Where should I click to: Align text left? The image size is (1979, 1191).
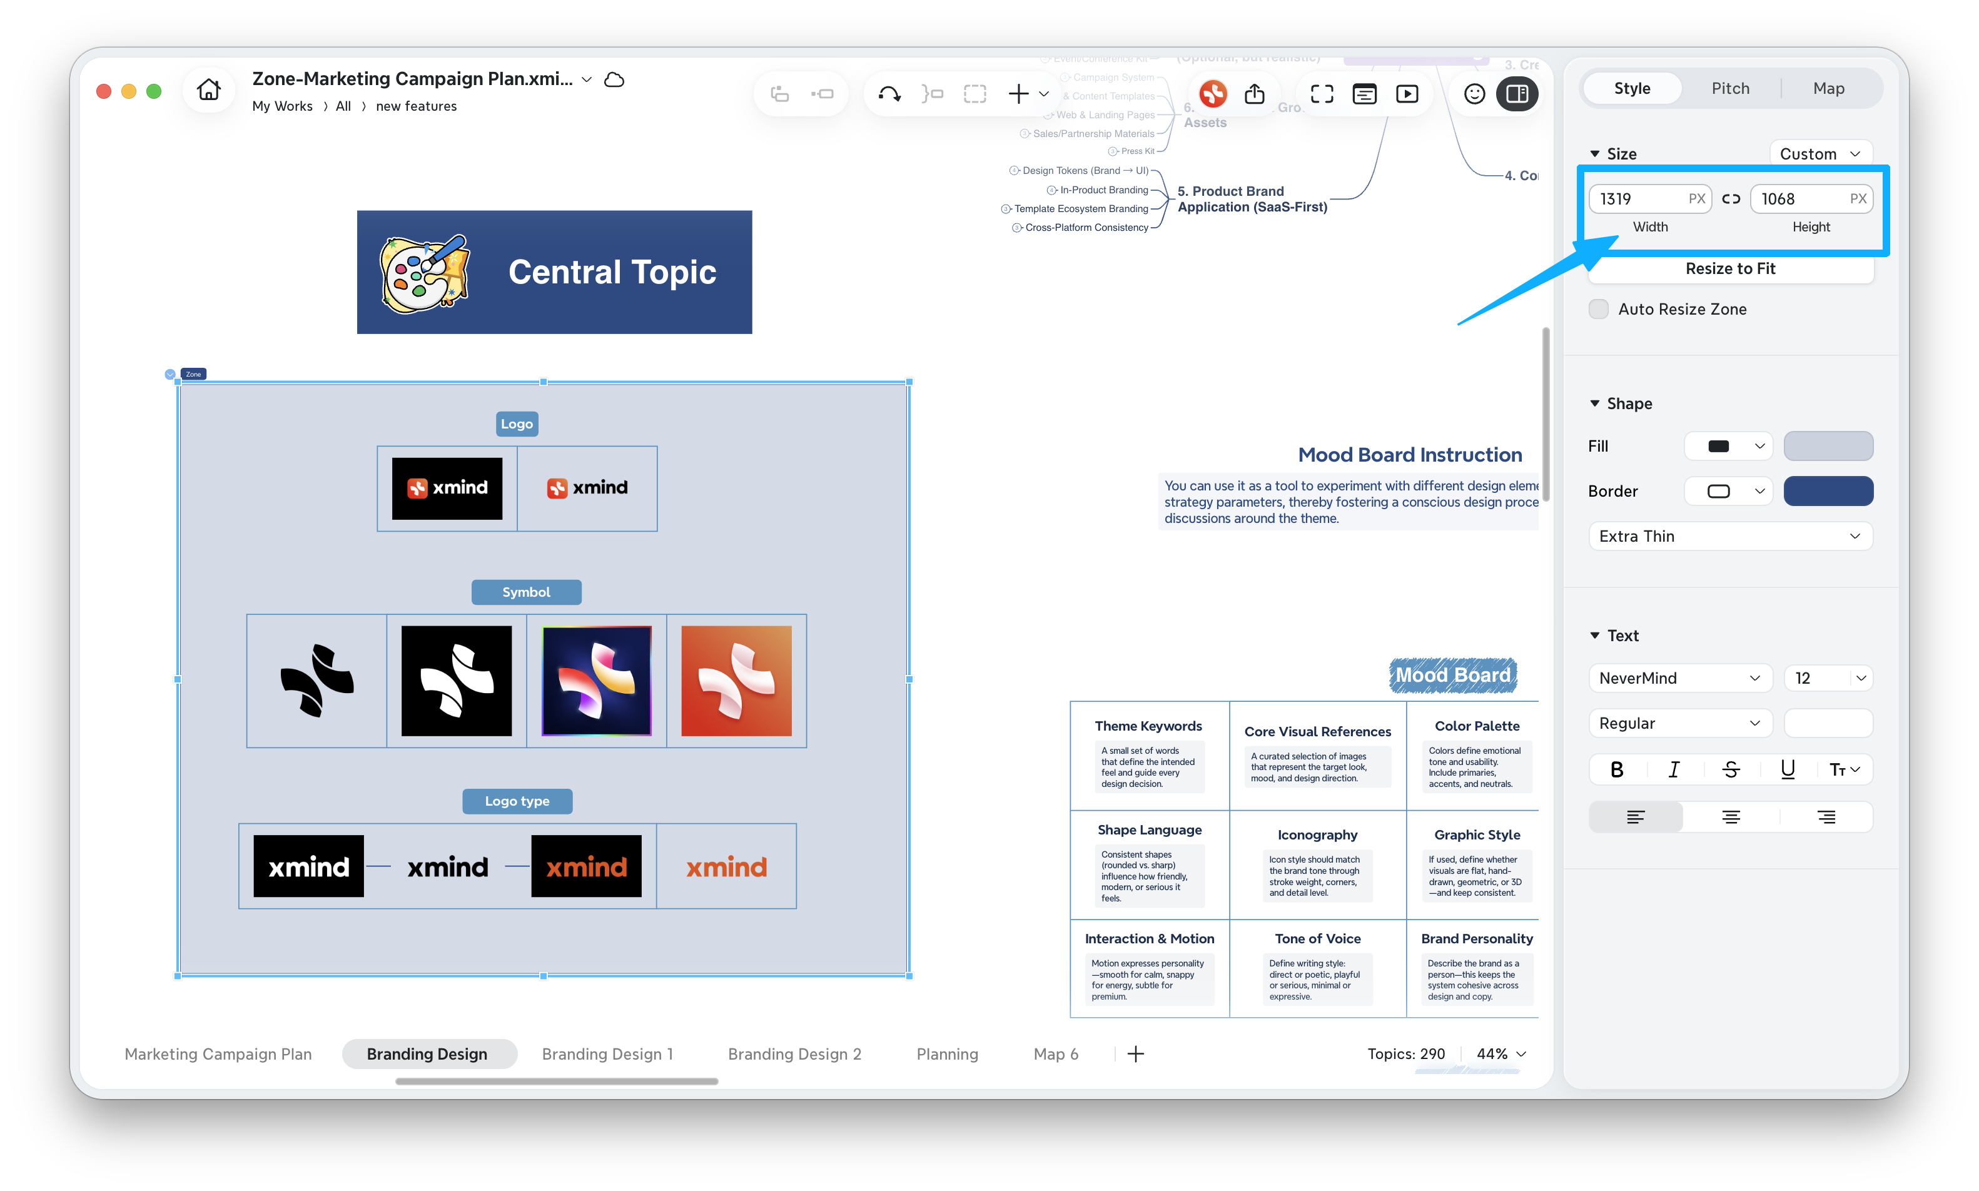(x=1636, y=818)
